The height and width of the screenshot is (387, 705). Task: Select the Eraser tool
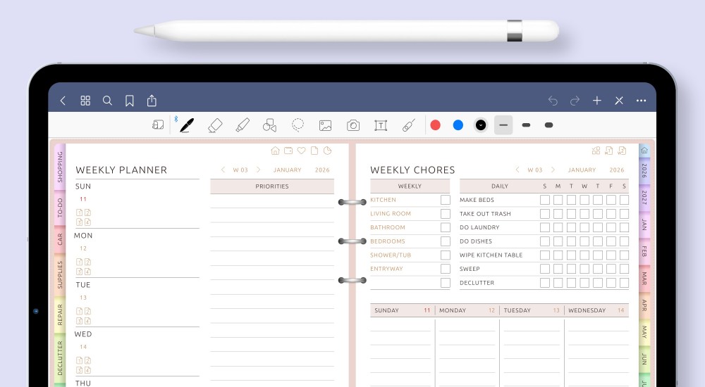(x=215, y=125)
